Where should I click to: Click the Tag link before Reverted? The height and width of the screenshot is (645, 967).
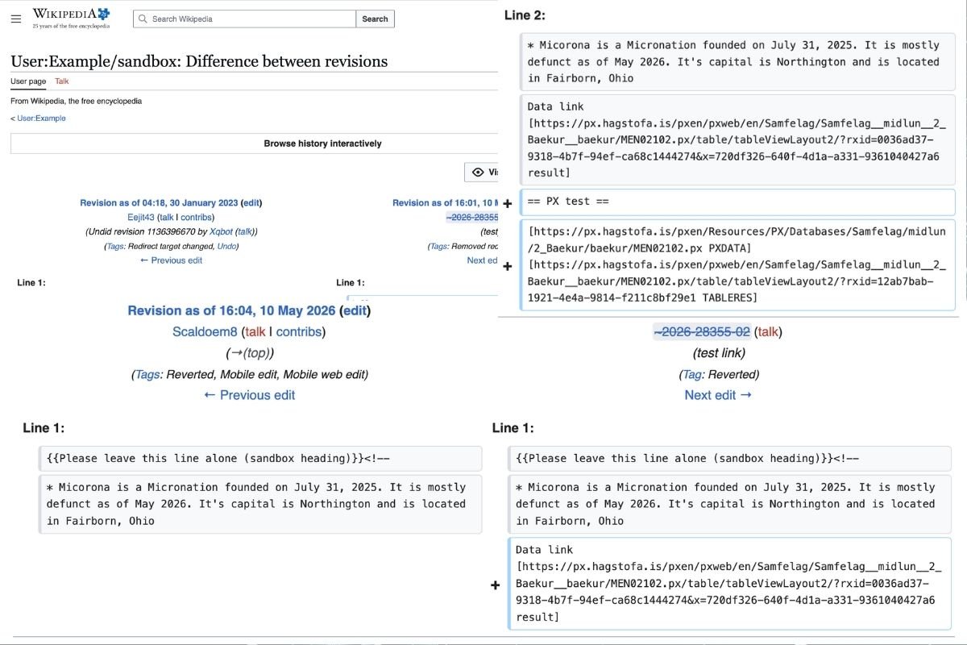[692, 374]
